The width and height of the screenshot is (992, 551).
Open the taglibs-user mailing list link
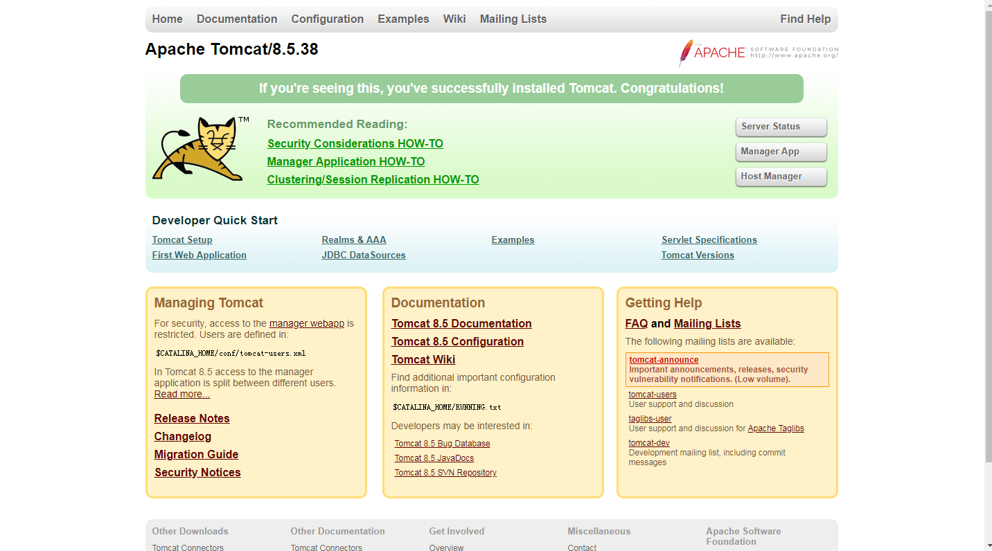(x=650, y=419)
